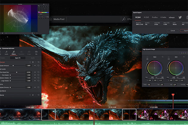Add keyframe for Sharpen Chroma
Viewport: 188px width, 125px height.
[x=35, y=87]
